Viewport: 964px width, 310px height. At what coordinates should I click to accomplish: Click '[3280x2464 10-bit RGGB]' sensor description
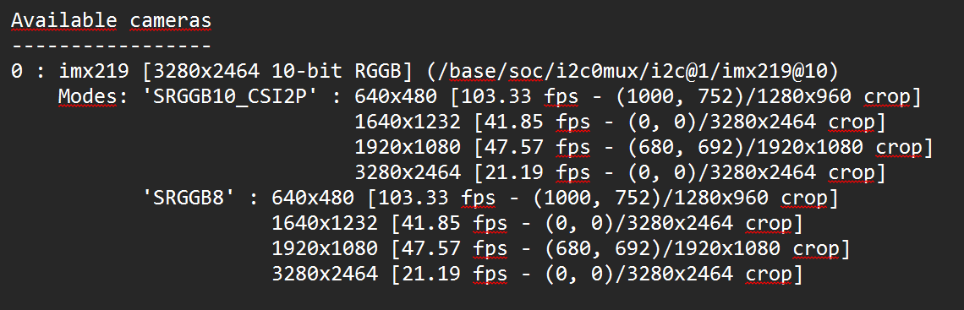[277, 72]
